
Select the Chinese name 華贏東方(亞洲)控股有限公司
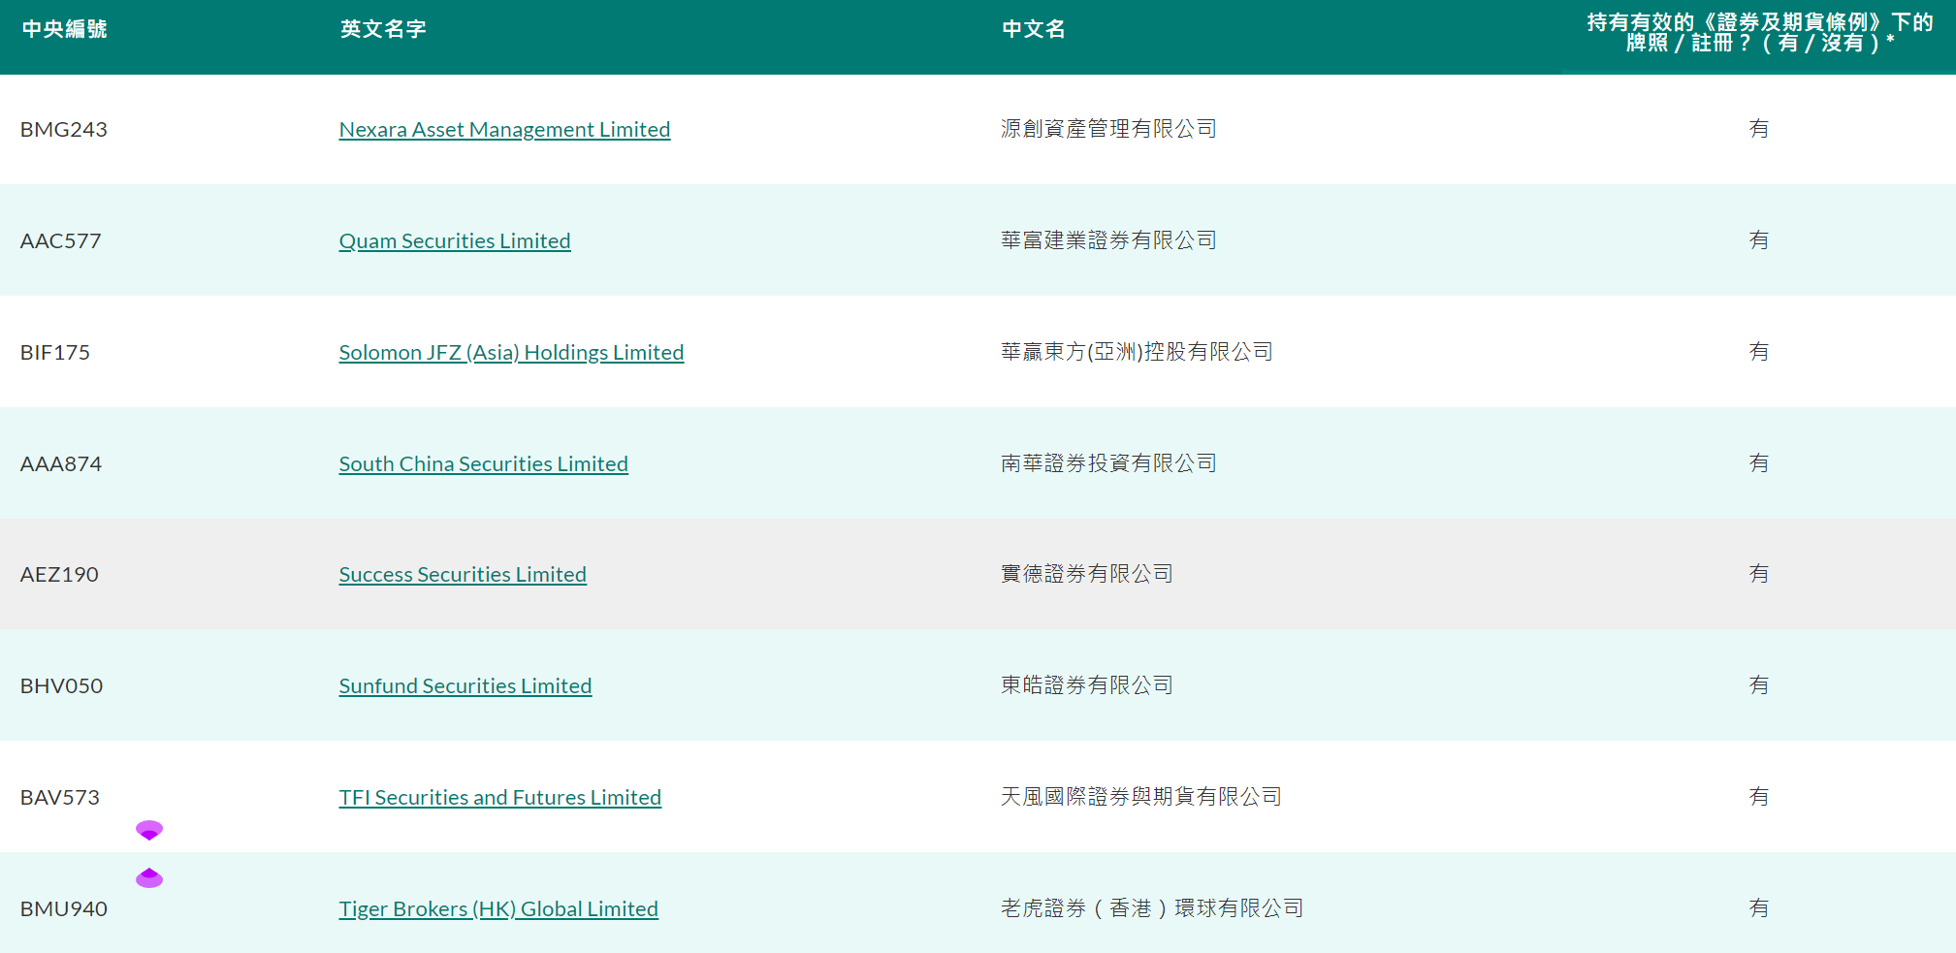point(1137,352)
